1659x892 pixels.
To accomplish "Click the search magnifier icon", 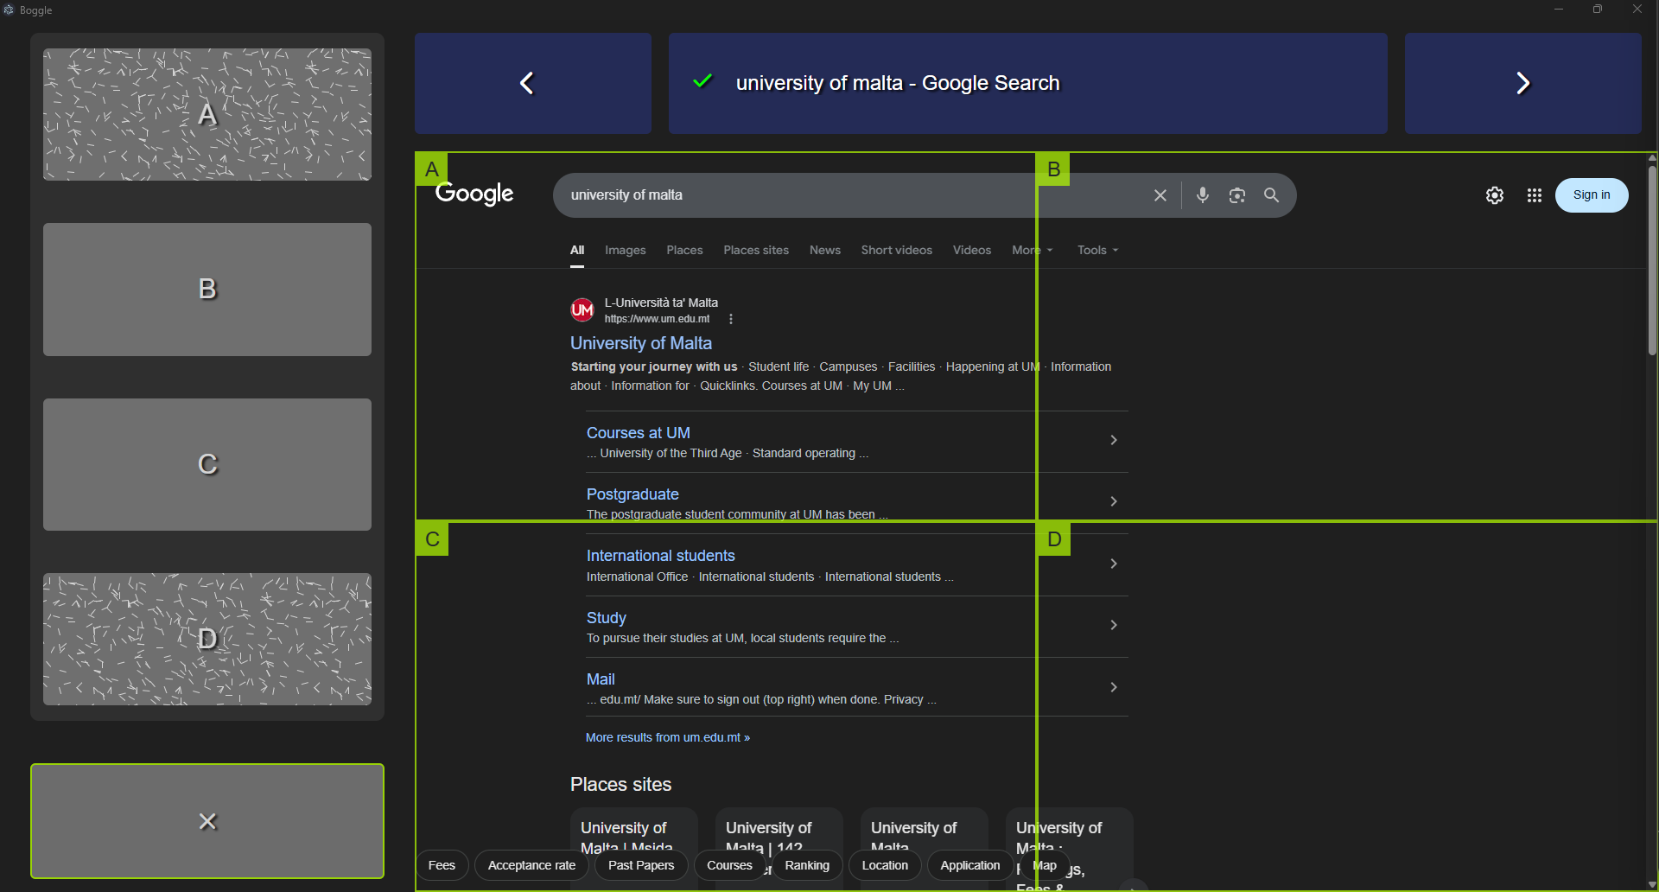I will (x=1271, y=194).
